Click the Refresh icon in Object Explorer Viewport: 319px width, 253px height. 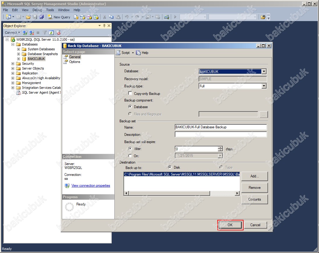pos(51,33)
